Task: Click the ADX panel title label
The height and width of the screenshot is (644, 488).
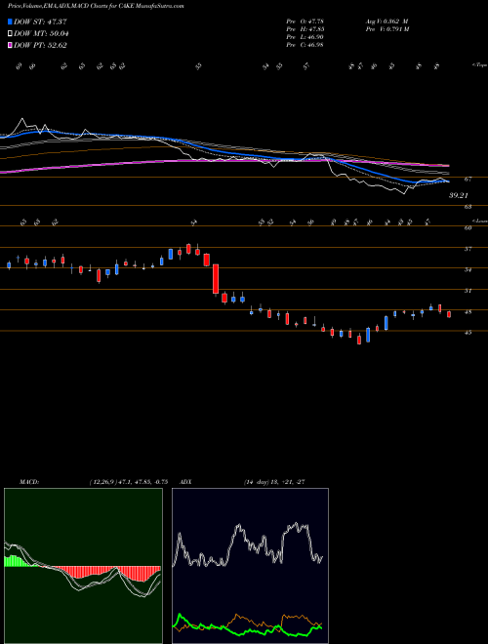Action: 183,482
